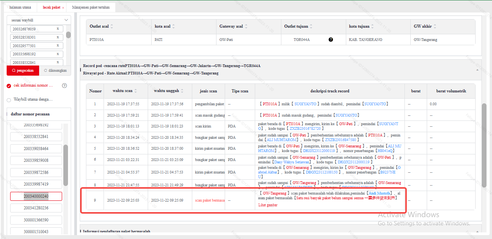Switch to lacak paket tab

tap(52, 7)
